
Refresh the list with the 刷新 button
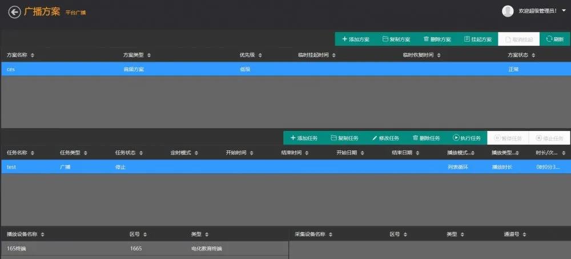(554, 39)
